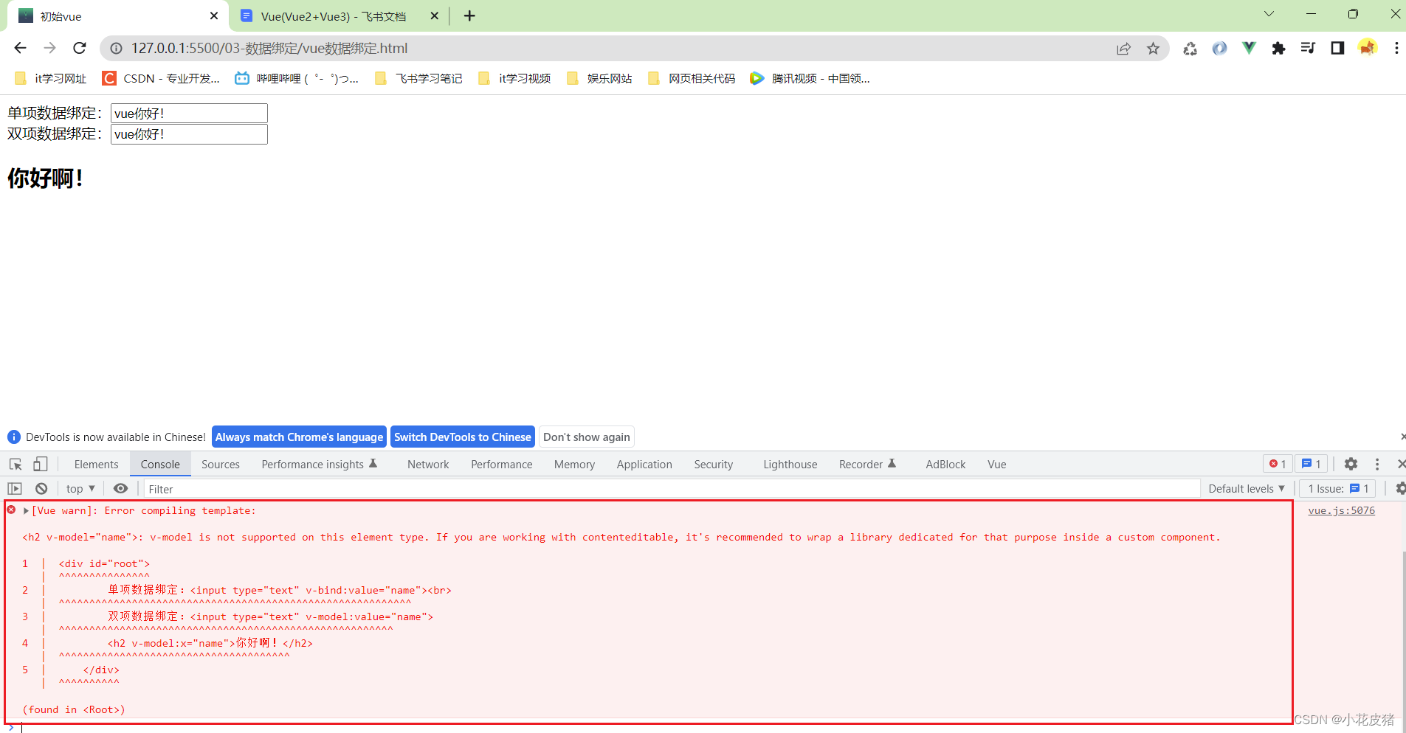Switch to the Security panel
Image resolution: width=1406 pixels, height=733 pixels.
[x=714, y=464]
